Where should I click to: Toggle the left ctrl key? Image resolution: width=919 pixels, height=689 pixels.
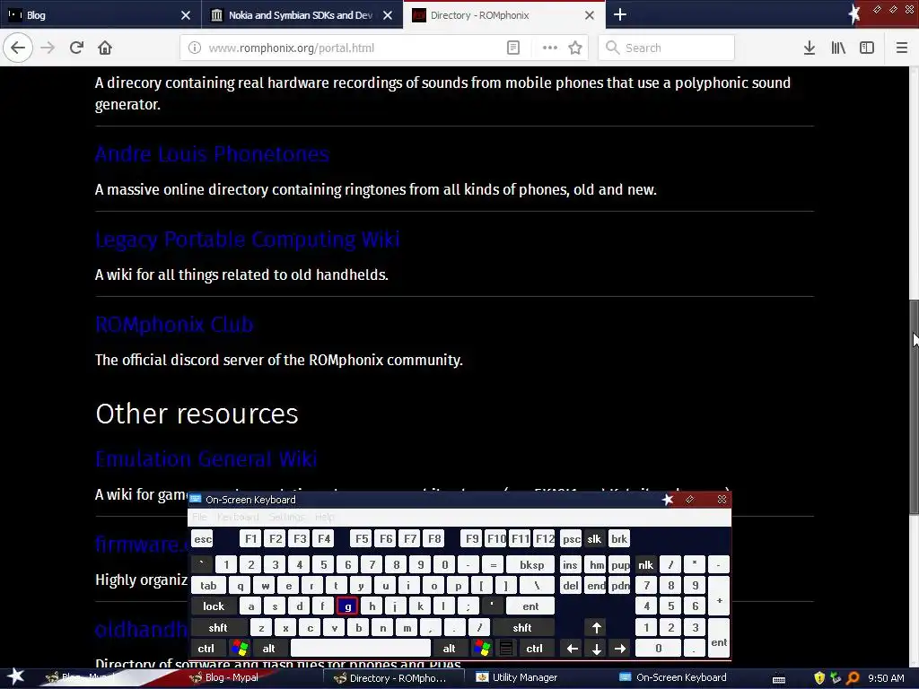[x=206, y=649]
